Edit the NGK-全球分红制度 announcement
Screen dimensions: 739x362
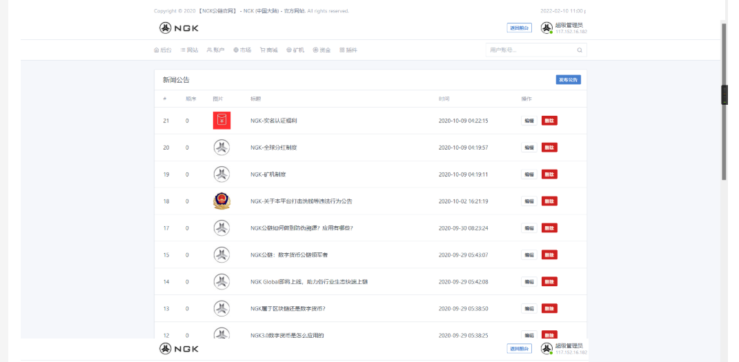coord(529,148)
